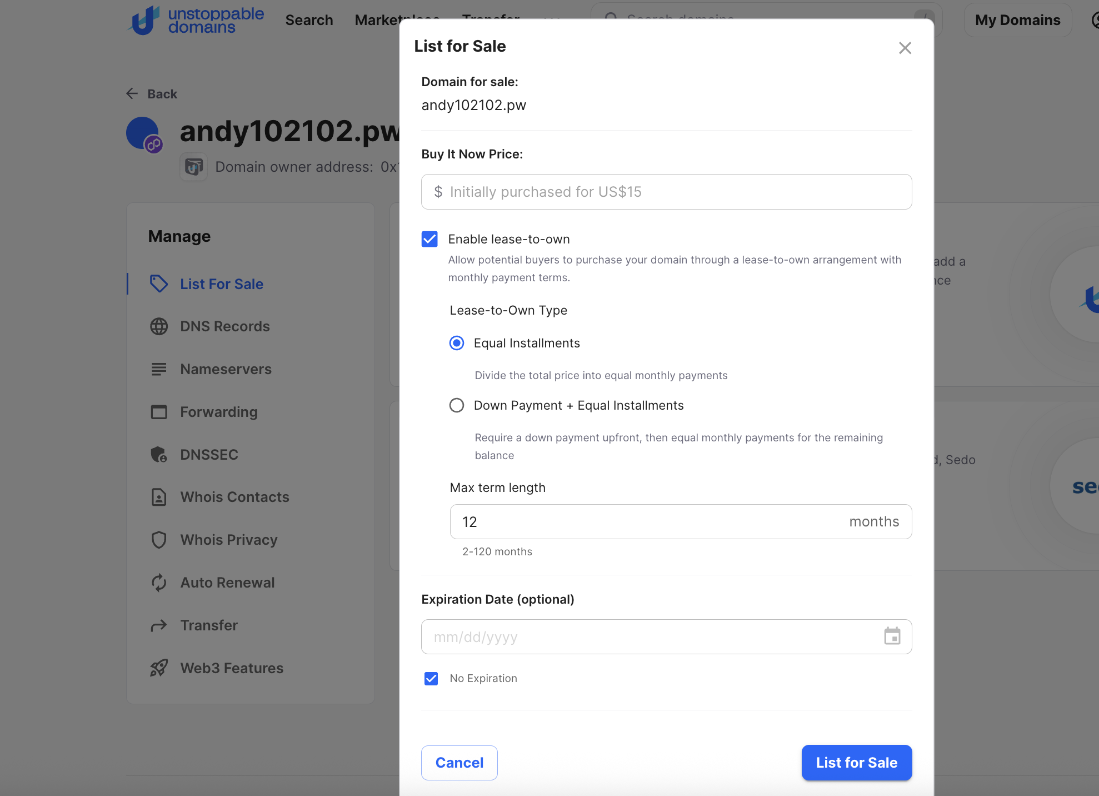The image size is (1099, 796).
Task: Click the Buy It Now Price field
Action: pos(666,192)
